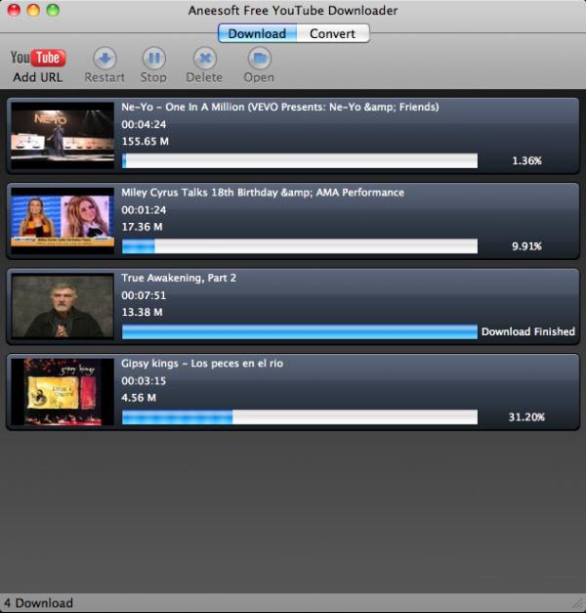This screenshot has width=586, height=613.
Task: Click the Ne-Yo download progress bar
Action: pos(300,160)
